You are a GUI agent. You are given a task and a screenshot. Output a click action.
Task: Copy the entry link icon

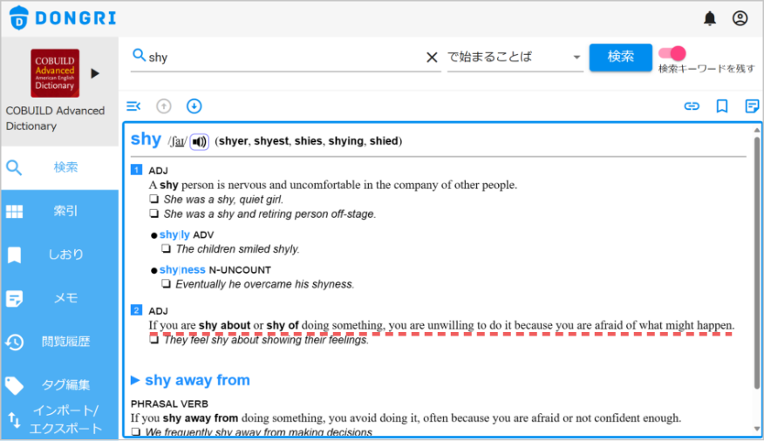pos(692,106)
